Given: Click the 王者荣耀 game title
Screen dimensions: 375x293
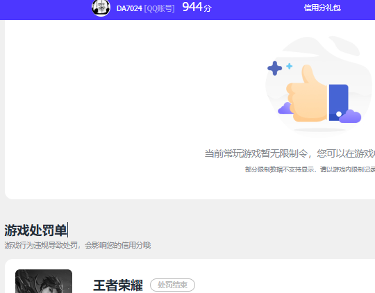Looking at the screenshot, I should click(118, 285).
